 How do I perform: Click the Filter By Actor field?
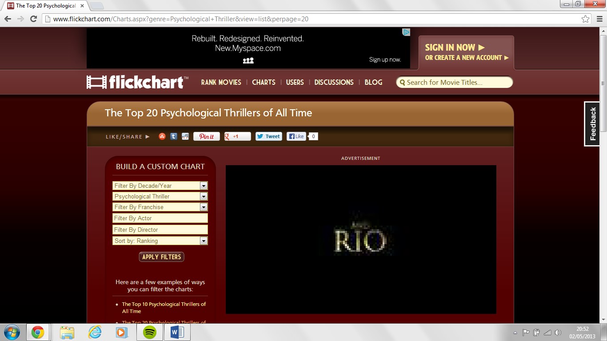[160, 218]
